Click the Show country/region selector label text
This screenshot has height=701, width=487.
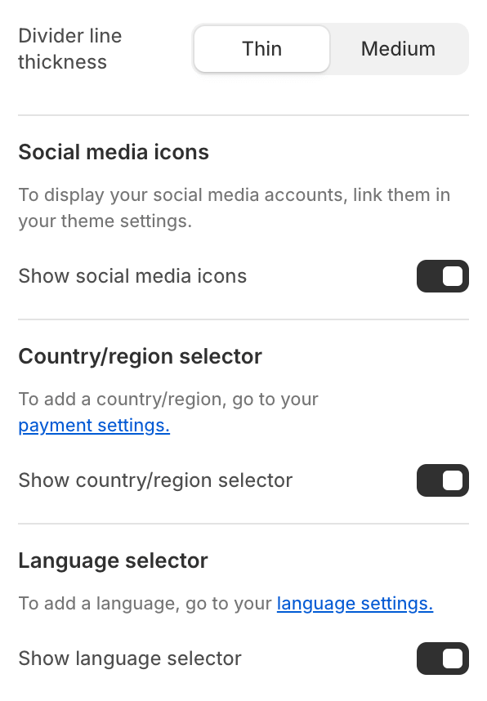point(155,480)
